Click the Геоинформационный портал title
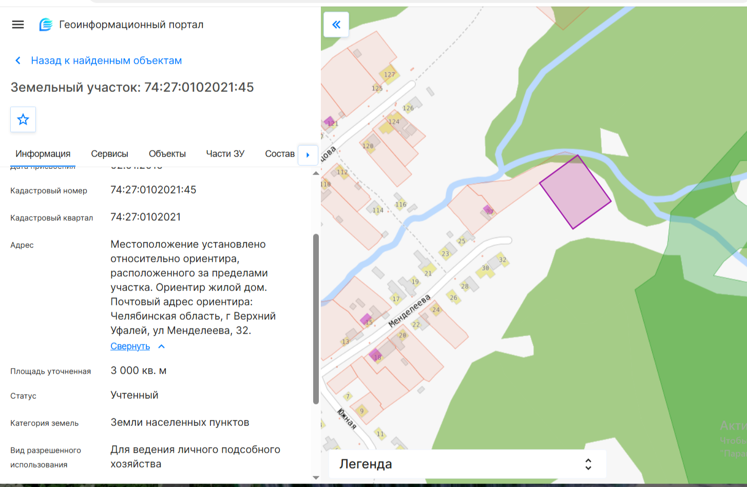This screenshot has width=747, height=487. [131, 25]
